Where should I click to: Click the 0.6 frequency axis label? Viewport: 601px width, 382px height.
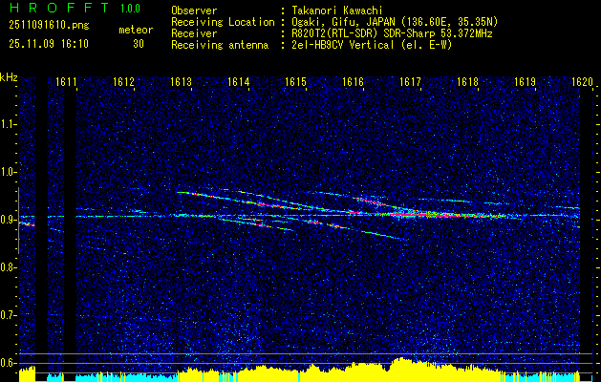(x=8, y=363)
